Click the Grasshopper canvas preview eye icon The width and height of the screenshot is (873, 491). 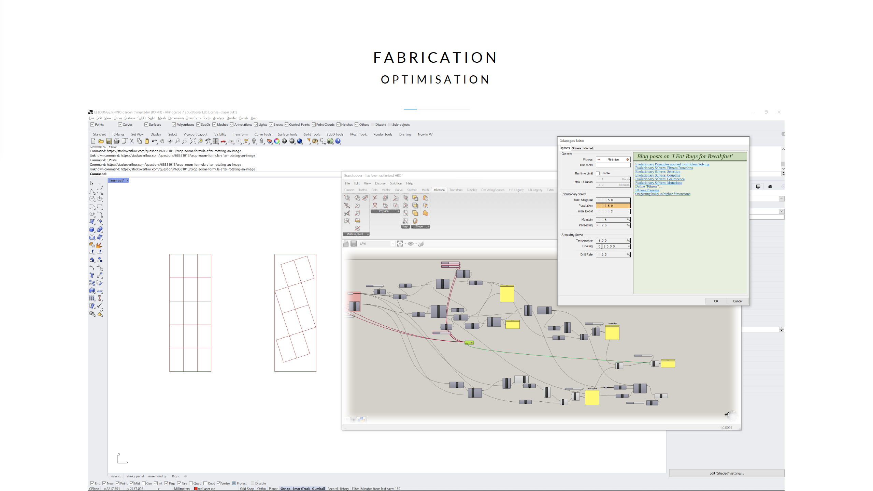tap(411, 244)
